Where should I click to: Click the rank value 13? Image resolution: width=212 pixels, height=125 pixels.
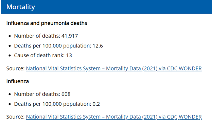(x=69, y=56)
